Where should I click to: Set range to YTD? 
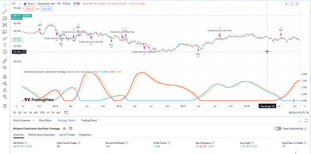tap(42, 113)
